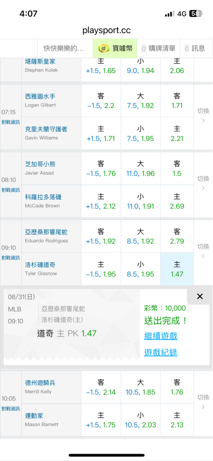This screenshot has height=461, width=213.
Task: Click pitcher name Logan Gilbert
Action: point(40,105)
